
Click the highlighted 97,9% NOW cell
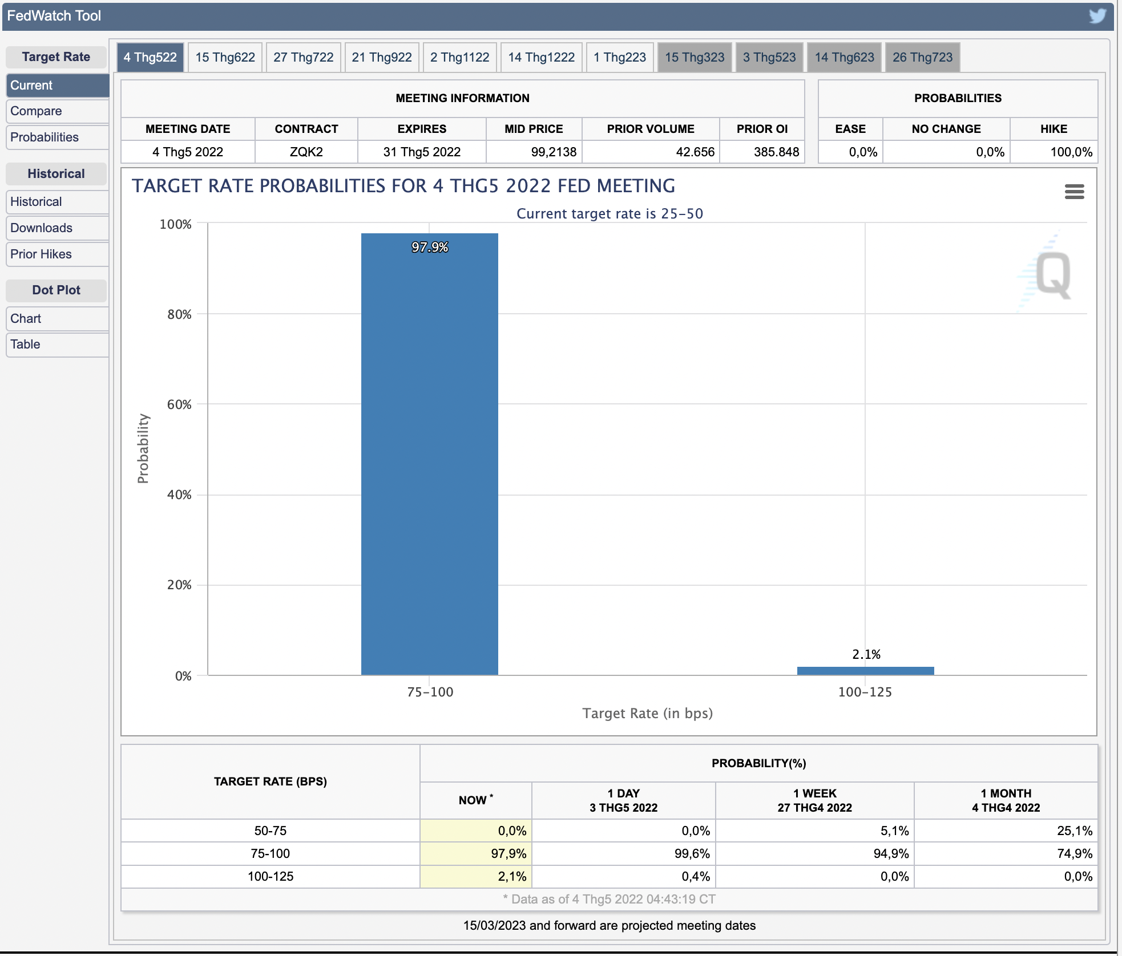[476, 854]
